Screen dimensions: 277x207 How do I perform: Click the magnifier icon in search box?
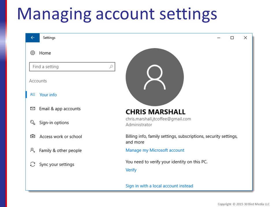point(111,67)
